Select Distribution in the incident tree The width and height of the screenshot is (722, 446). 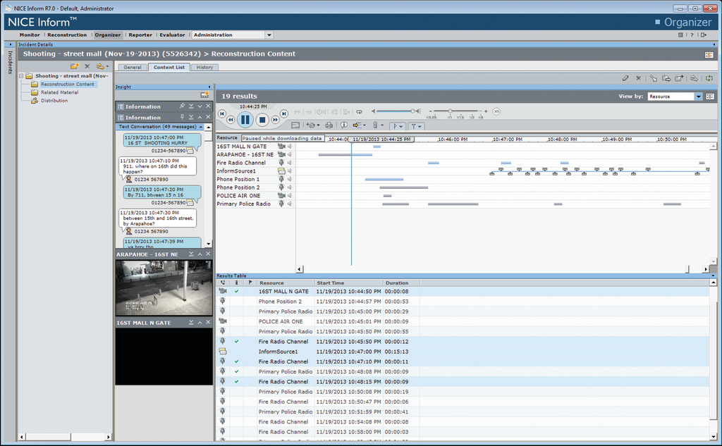pyautogui.click(x=54, y=101)
